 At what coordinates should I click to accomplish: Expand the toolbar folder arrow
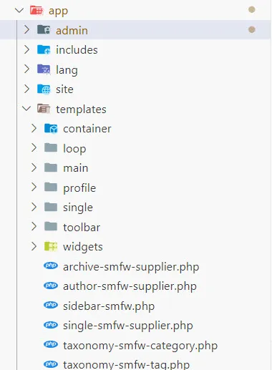[x=34, y=226]
